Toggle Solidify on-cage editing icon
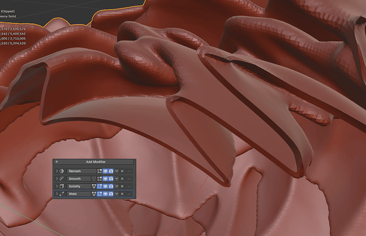The image size is (366, 236). 94,186
